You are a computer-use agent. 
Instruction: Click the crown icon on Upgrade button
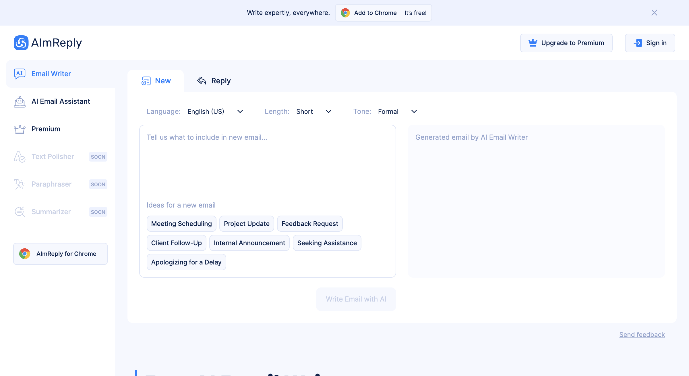pyautogui.click(x=533, y=43)
